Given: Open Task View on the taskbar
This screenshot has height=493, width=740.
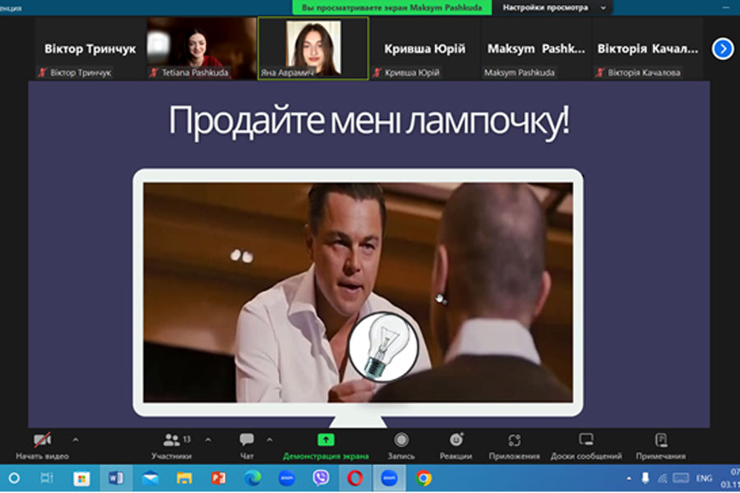Looking at the screenshot, I should point(46,478).
